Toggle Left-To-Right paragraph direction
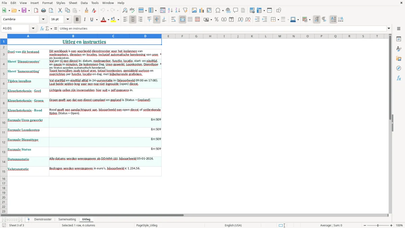 point(317,20)
